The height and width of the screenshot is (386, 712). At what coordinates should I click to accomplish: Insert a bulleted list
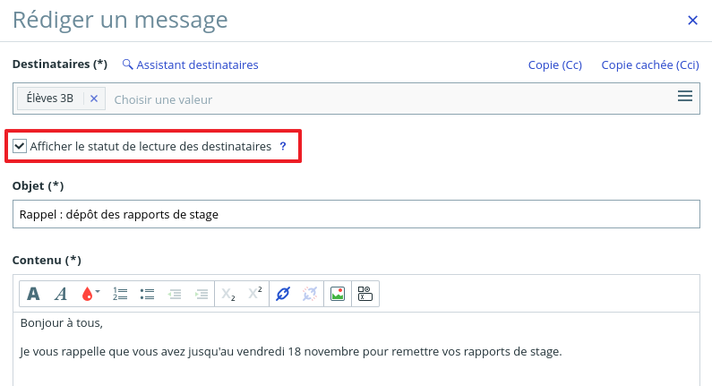click(x=148, y=294)
